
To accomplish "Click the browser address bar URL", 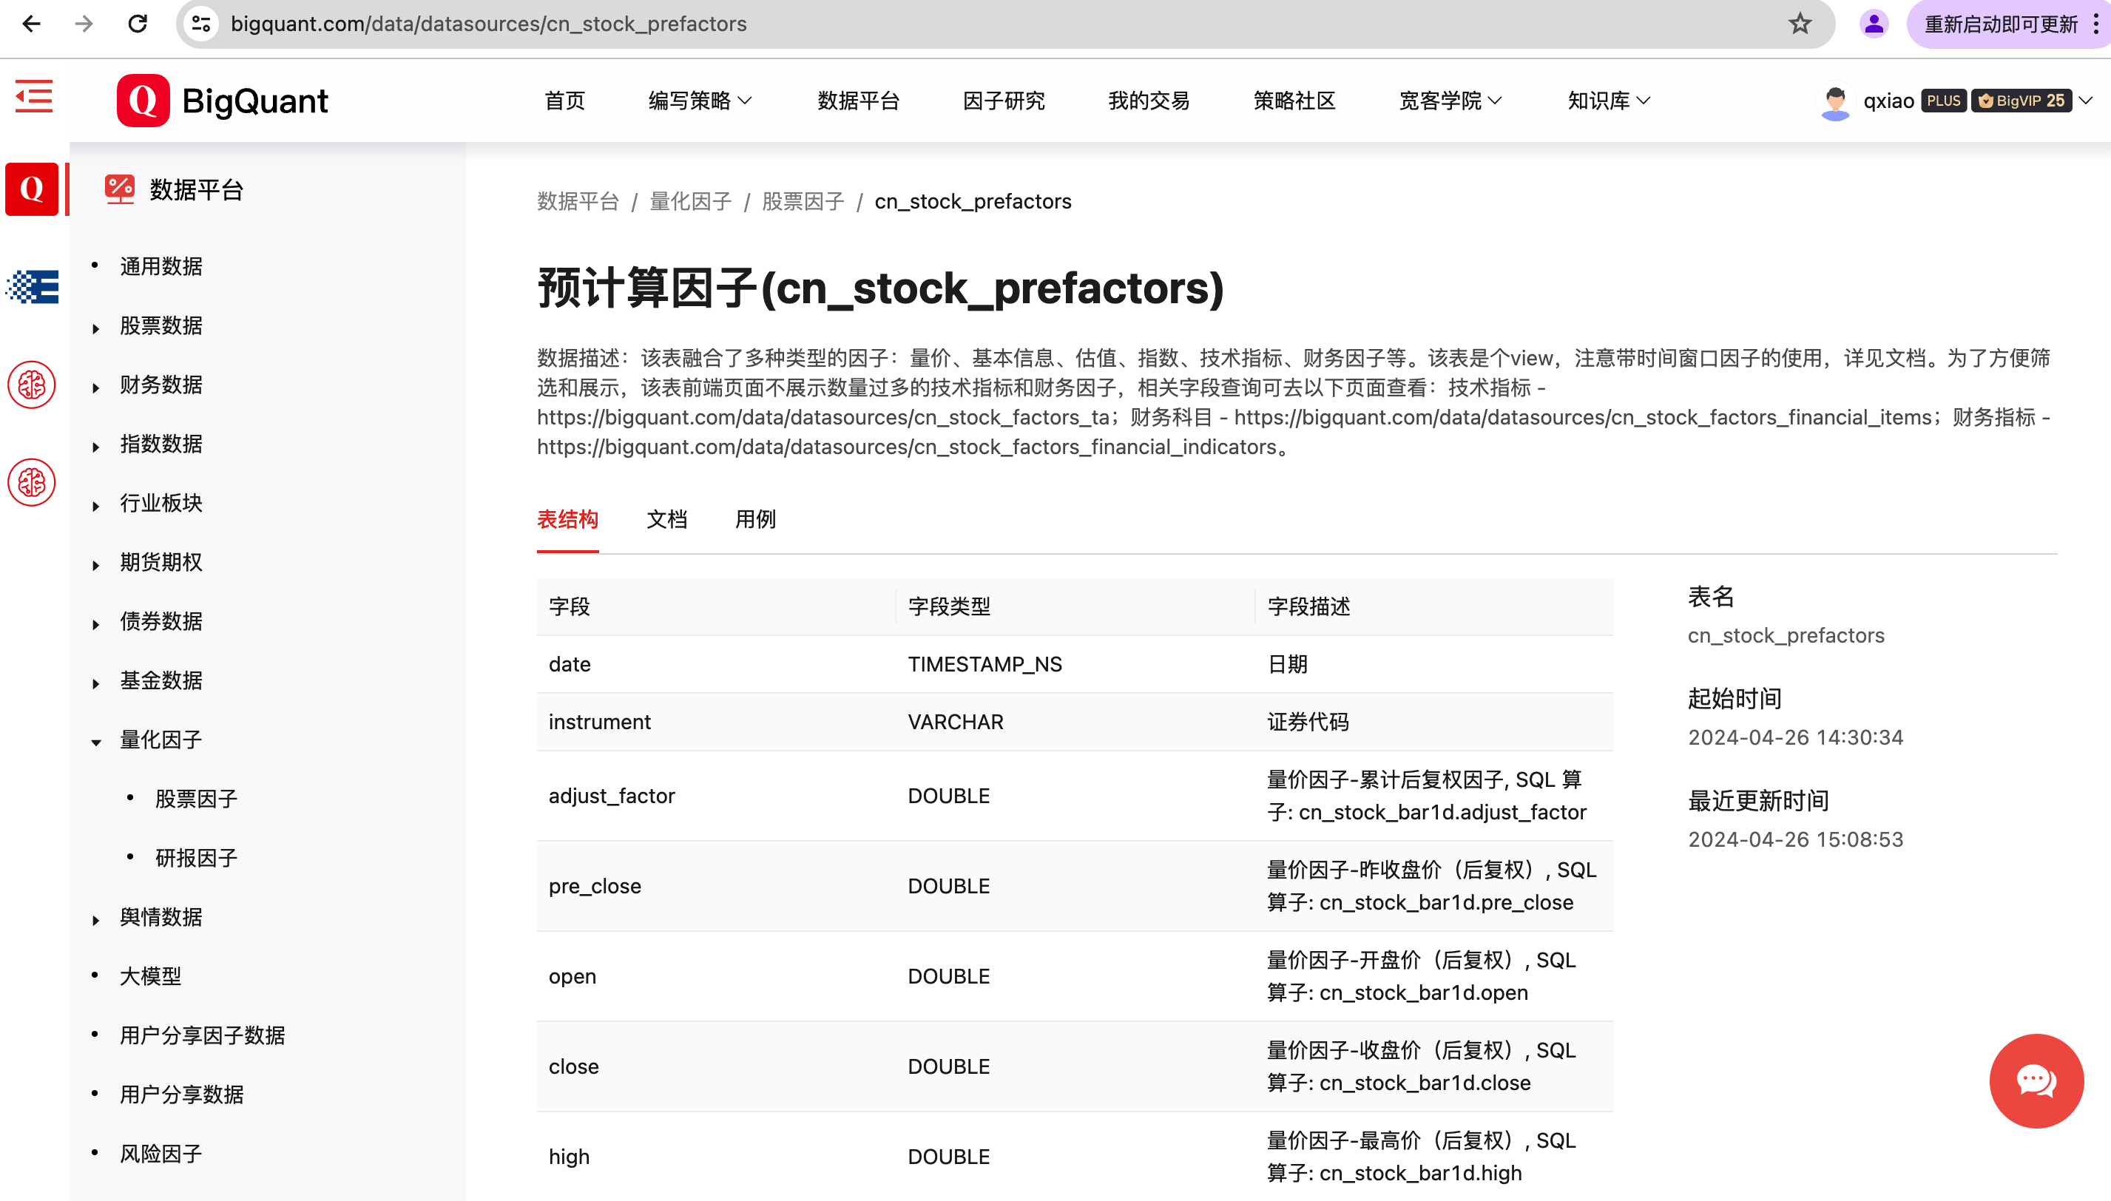I will [488, 24].
